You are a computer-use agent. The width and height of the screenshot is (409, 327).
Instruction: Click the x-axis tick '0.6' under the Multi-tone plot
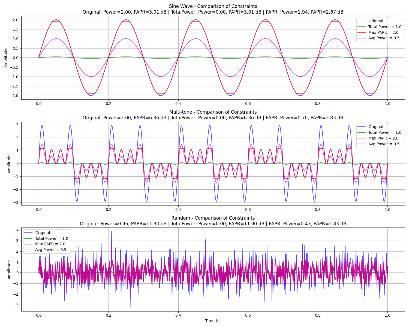pyautogui.click(x=248, y=210)
